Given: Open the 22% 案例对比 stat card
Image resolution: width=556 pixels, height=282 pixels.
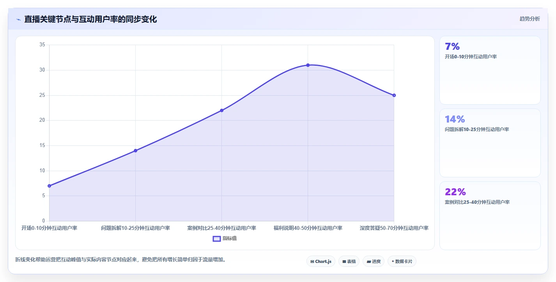Looking at the screenshot, I should 490,215.
